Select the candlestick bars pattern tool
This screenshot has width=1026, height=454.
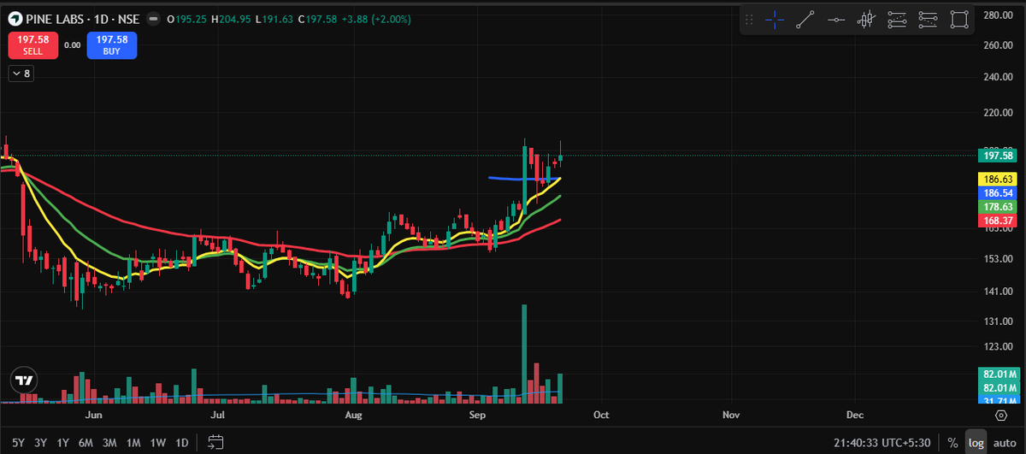click(x=866, y=20)
